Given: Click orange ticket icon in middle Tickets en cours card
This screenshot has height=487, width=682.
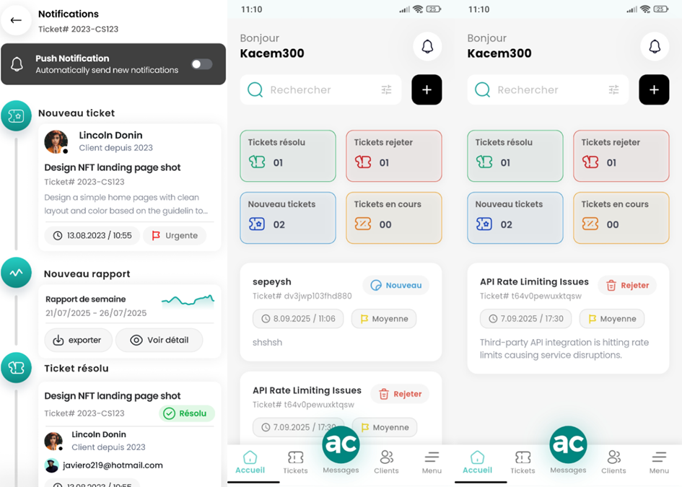Looking at the screenshot, I should point(363,224).
